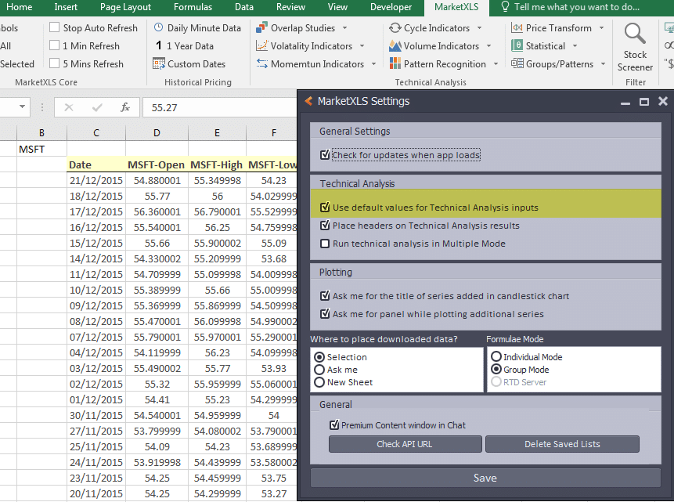The height and width of the screenshot is (502, 674).
Task: Toggle Place headers on Technical Analysis results
Action: click(325, 225)
